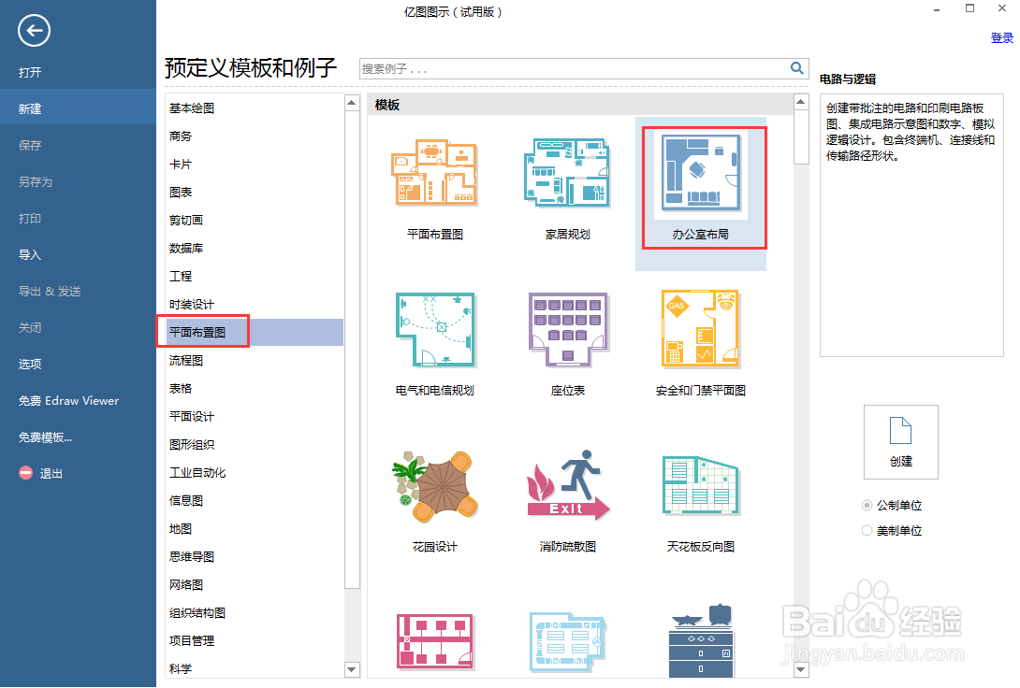Viewport: 1020px width, 688px height.
Task: Select the dark blue cabinet template thumbnail
Action: [701, 640]
